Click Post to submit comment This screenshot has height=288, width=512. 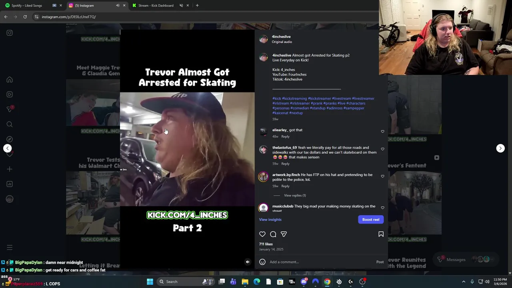(x=380, y=262)
